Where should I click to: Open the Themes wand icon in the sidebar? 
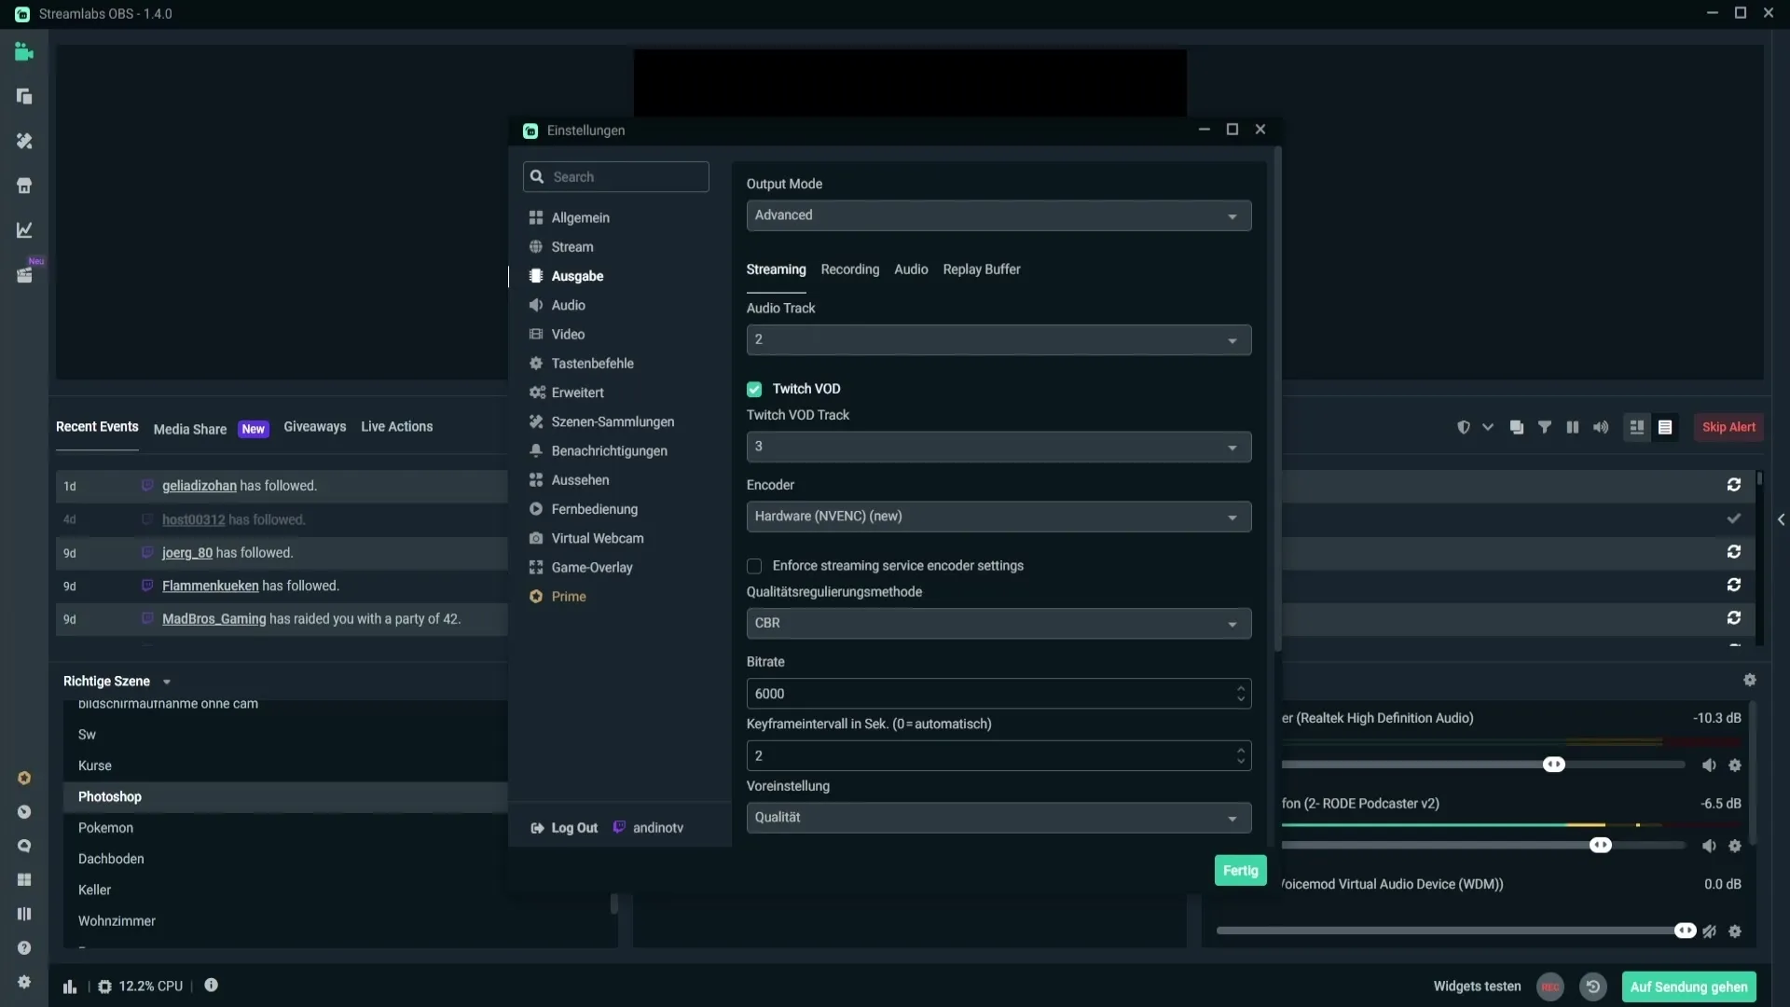pos(24,141)
